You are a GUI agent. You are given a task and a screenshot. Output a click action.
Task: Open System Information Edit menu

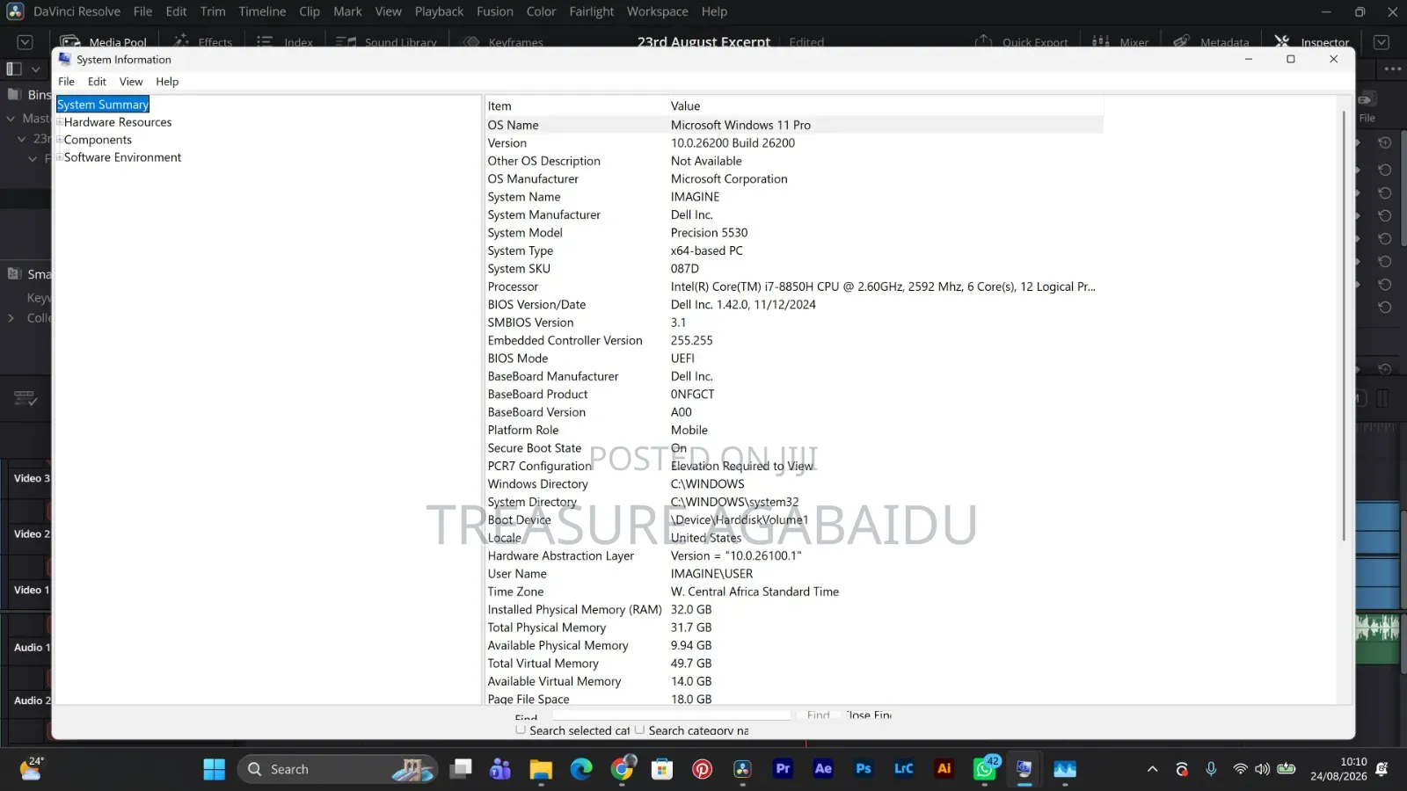pyautogui.click(x=97, y=82)
